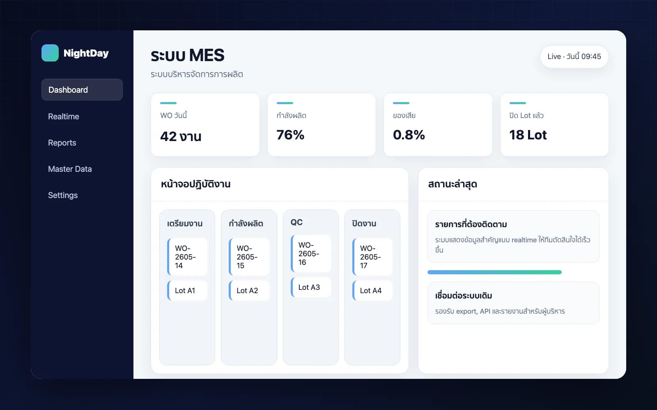
Task: Open the Lot A3 card
Action: pos(311,287)
